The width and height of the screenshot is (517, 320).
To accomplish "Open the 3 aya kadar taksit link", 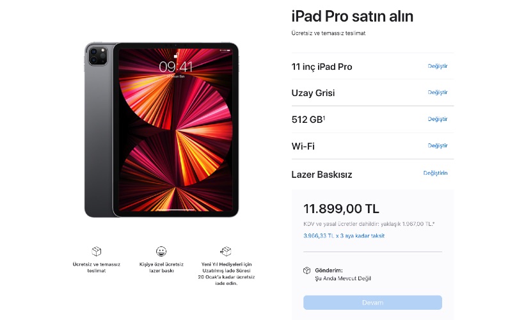I will 344,236.
